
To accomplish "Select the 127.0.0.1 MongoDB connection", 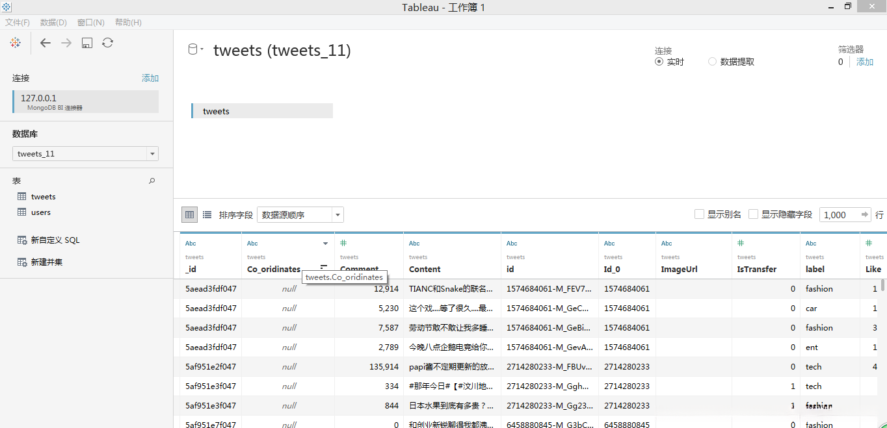I will (85, 102).
